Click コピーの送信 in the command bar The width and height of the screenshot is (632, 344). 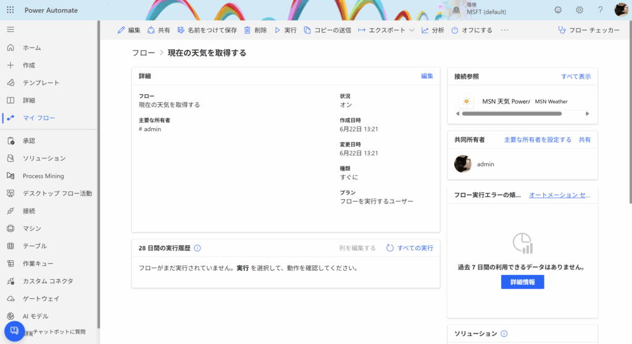pos(327,30)
